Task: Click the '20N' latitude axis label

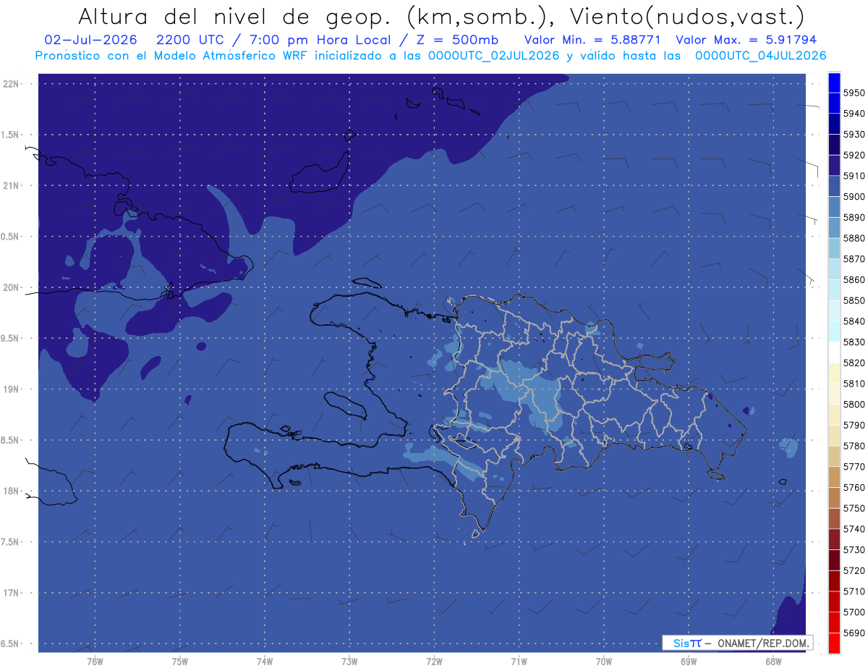Action: click(x=12, y=287)
